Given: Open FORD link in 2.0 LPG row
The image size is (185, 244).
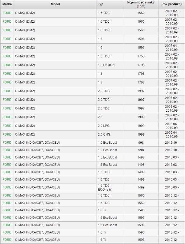Looking at the screenshot, I should pos(7,126).
